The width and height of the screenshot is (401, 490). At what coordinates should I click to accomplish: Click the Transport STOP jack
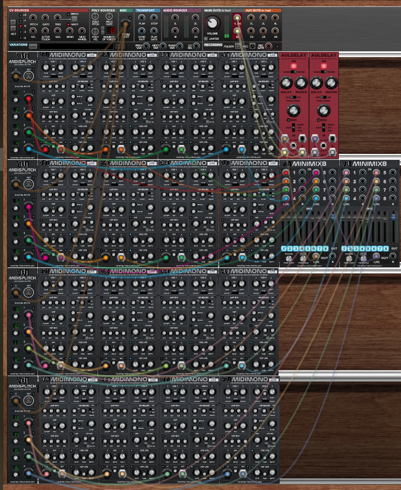154,17
